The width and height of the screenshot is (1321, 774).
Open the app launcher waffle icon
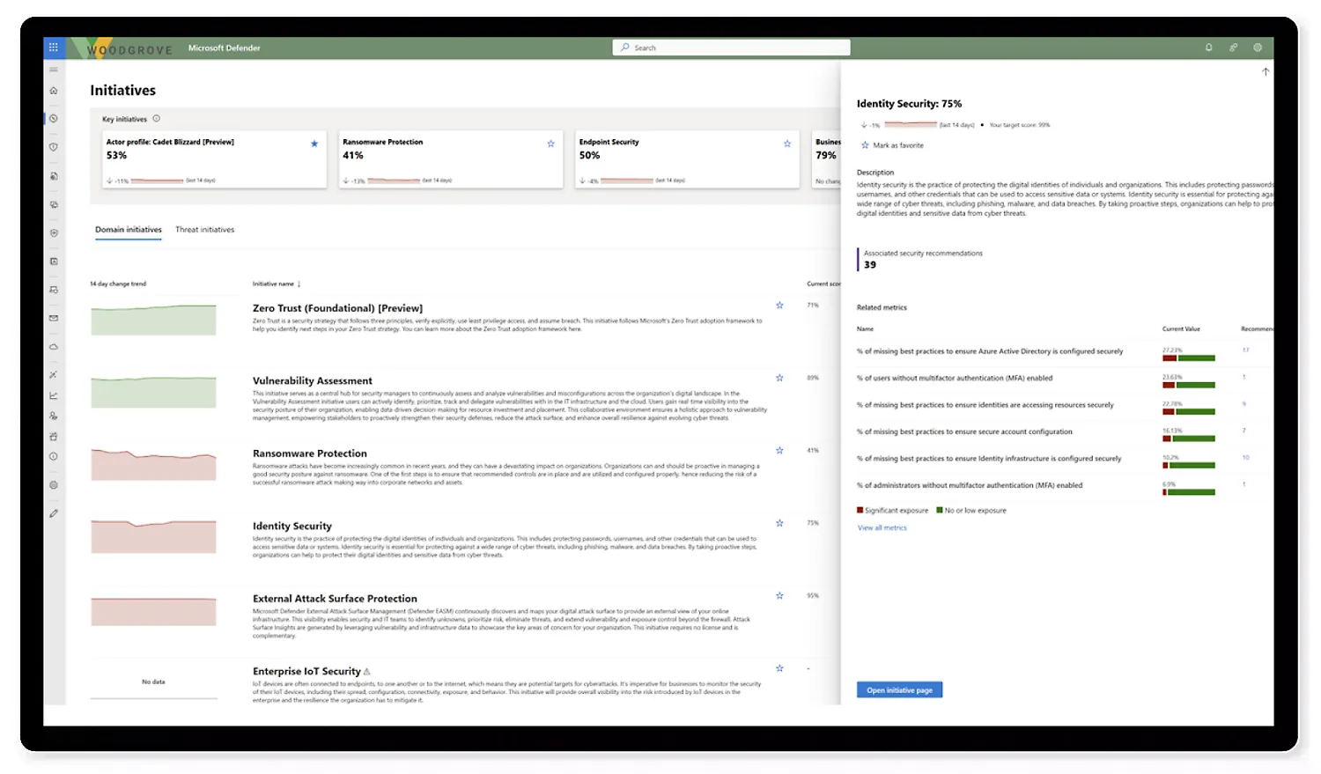[54, 48]
